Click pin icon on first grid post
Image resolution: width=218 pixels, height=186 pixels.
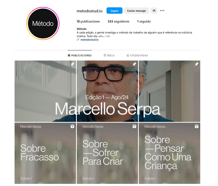tap(72, 64)
